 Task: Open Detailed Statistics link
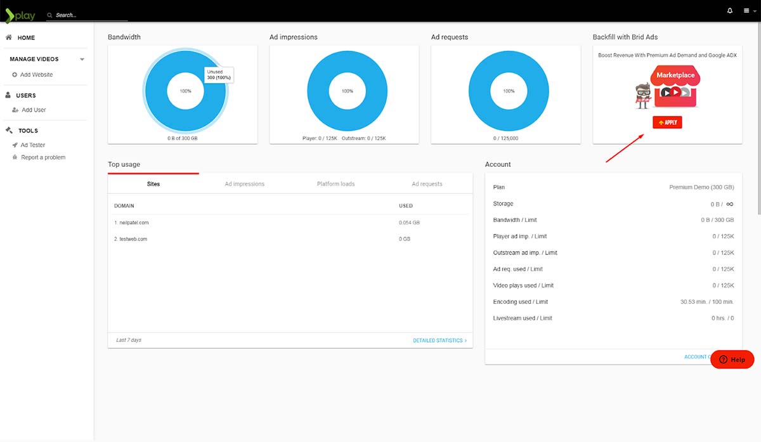click(x=439, y=341)
